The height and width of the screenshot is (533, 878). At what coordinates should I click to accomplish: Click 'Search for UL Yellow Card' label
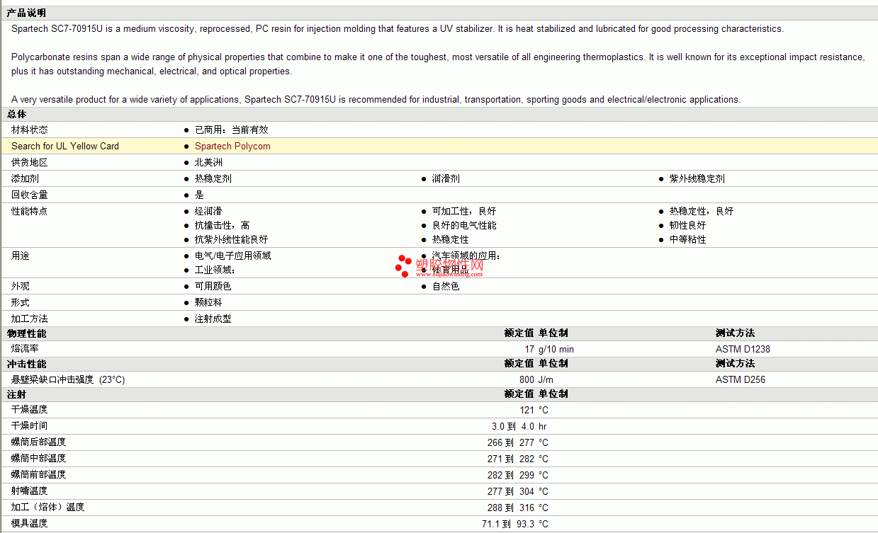click(x=65, y=146)
